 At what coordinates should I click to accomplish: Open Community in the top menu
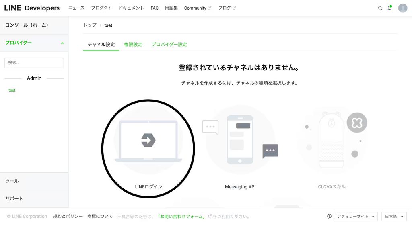(195, 8)
